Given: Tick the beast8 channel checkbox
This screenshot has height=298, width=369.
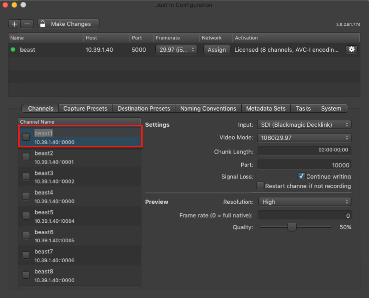Looking at the screenshot, I should [26, 275].
